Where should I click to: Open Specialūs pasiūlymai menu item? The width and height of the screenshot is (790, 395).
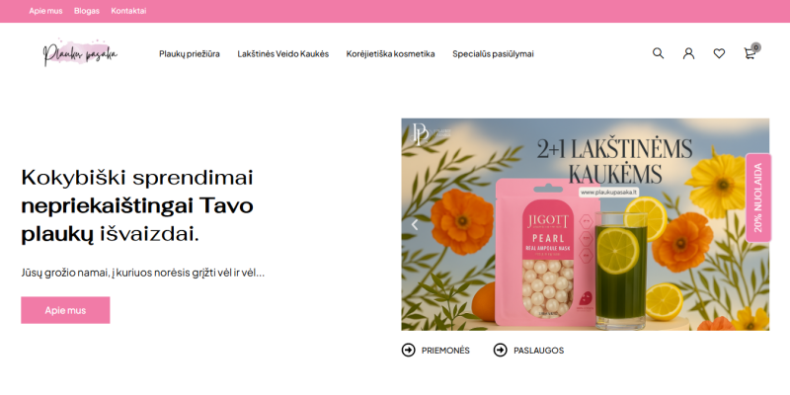point(493,54)
